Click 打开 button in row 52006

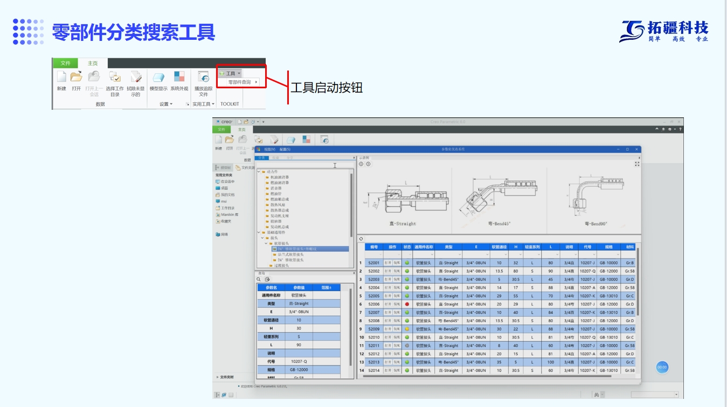(x=387, y=304)
